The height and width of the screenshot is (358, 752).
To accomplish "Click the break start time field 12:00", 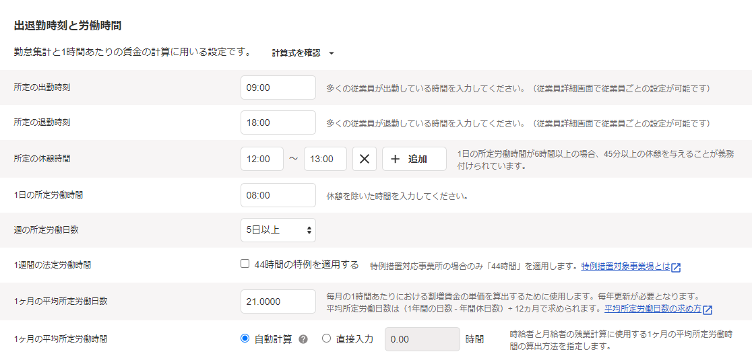I will coord(261,159).
